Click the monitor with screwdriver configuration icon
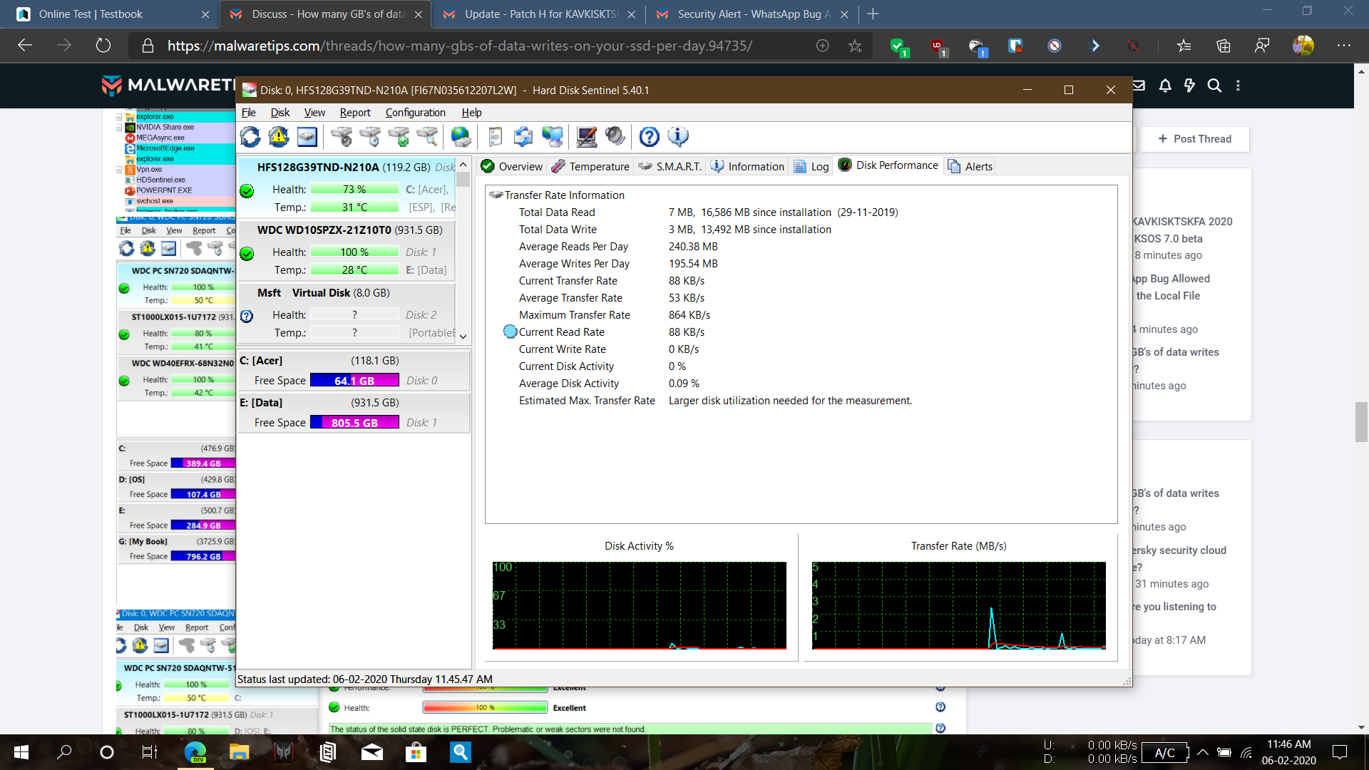Screen dimensions: 1369x770 pos(586,136)
